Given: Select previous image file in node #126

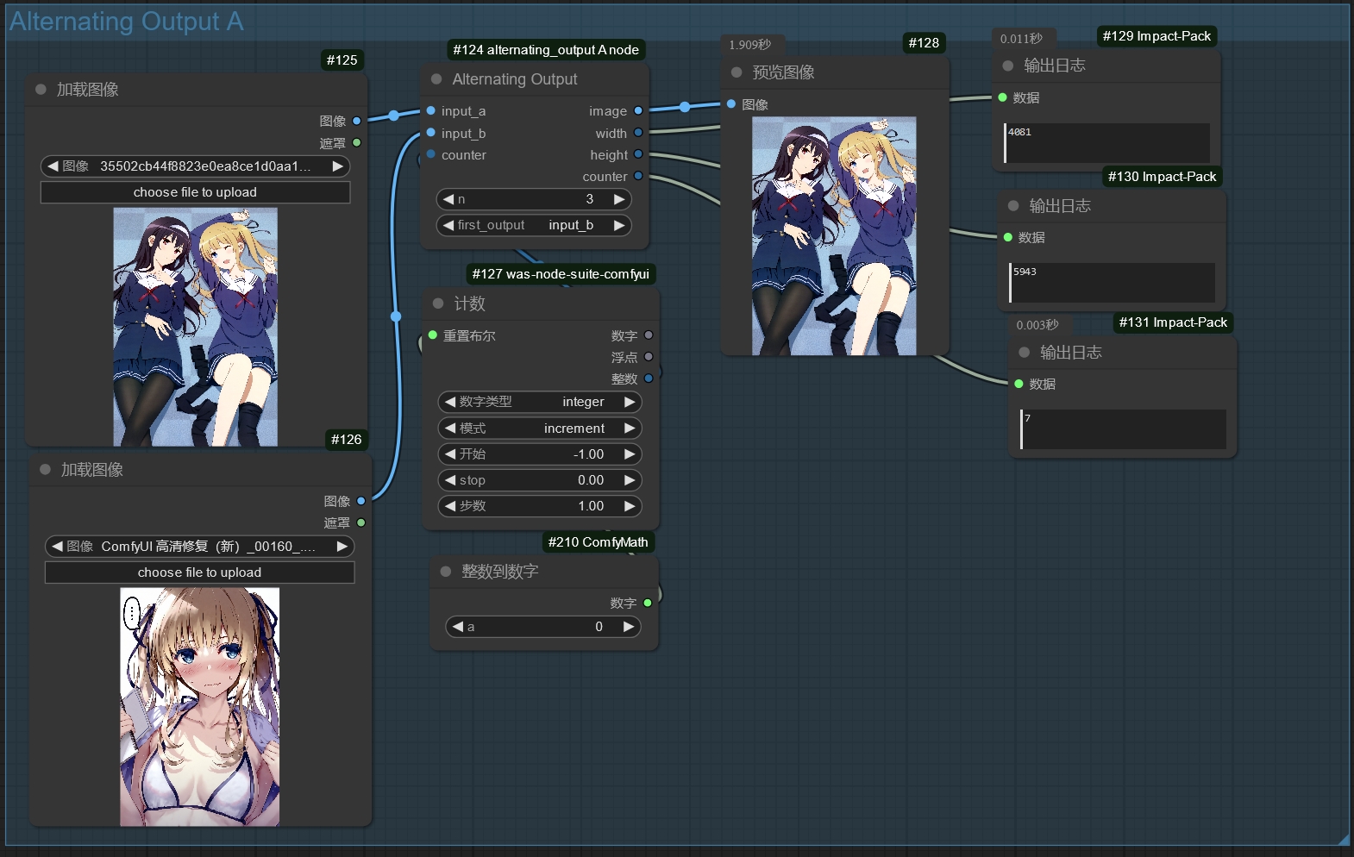Looking at the screenshot, I should [57, 546].
